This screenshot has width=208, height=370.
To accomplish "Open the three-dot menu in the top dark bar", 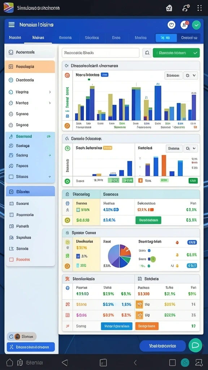I will [199, 8].
